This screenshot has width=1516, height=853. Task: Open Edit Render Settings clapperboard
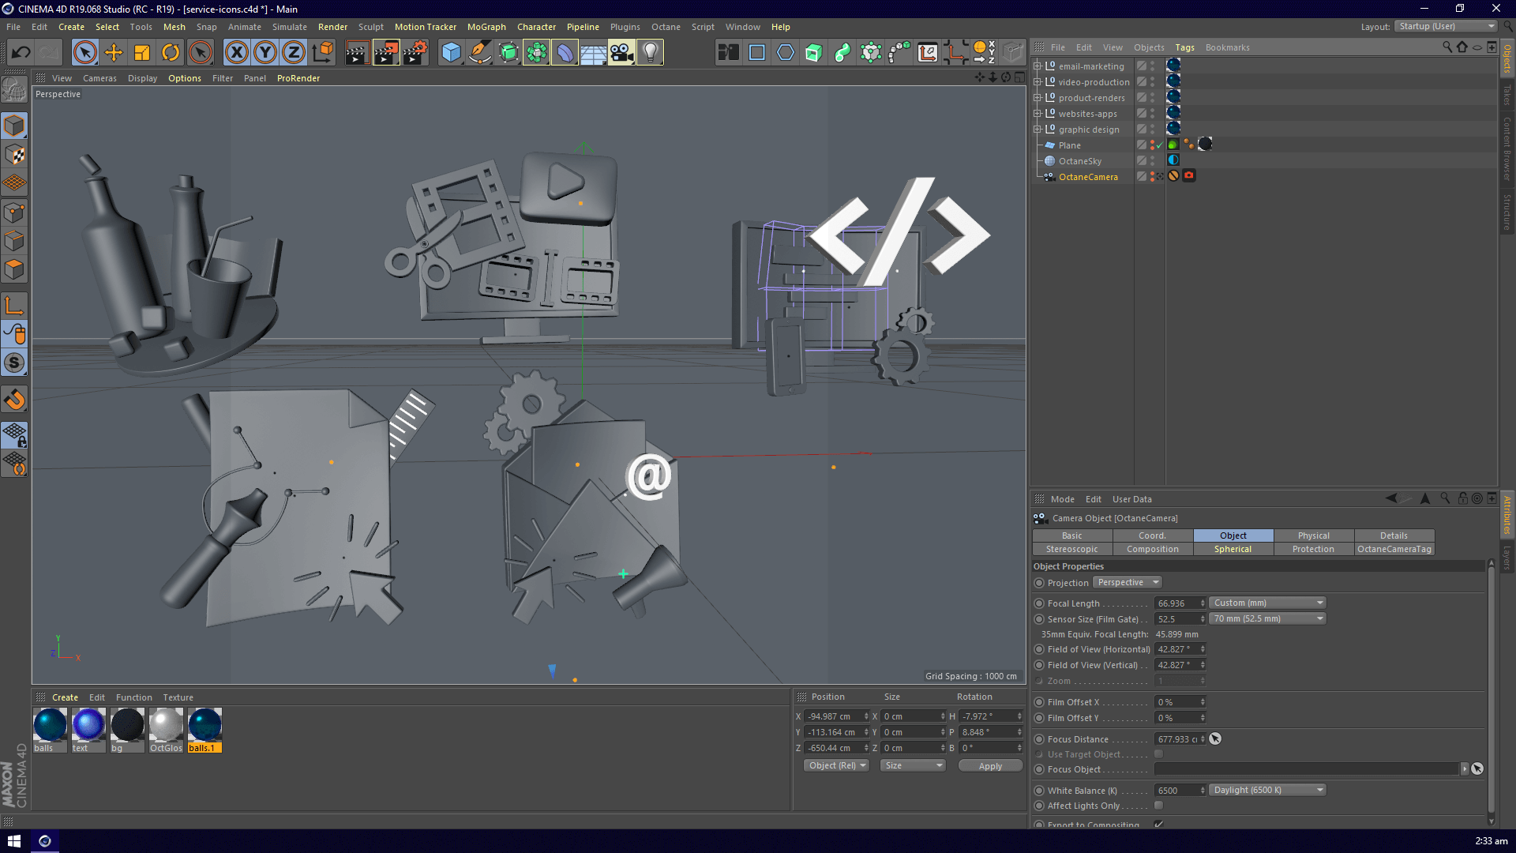click(415, 53)
